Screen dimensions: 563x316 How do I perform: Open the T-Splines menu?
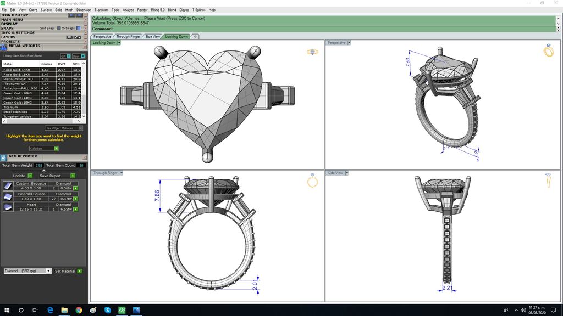coord(198,10)
